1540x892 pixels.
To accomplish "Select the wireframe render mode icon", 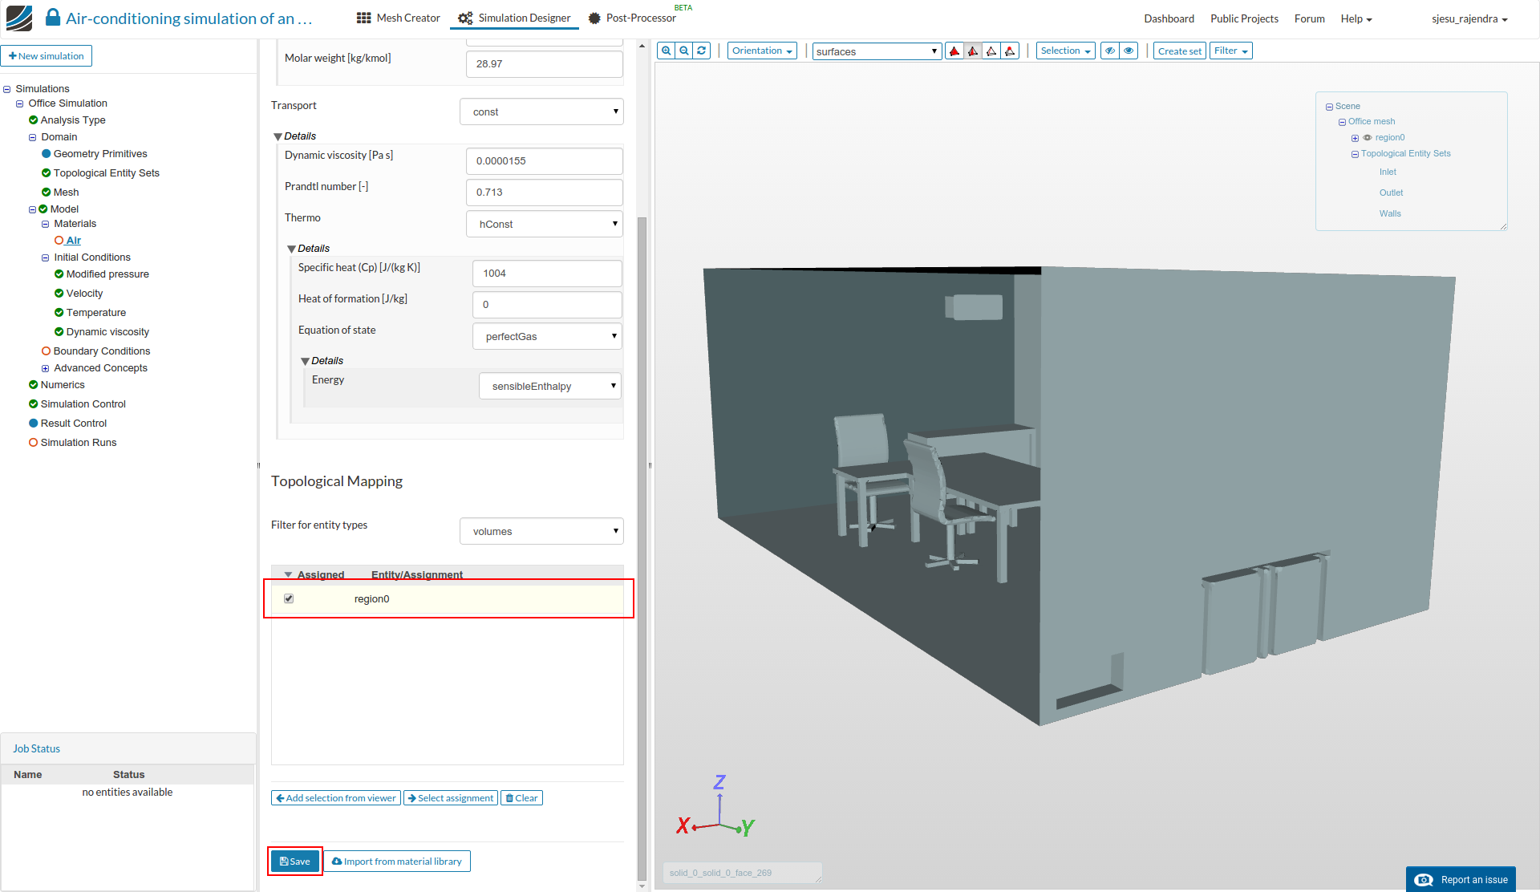I will [991, 51].
